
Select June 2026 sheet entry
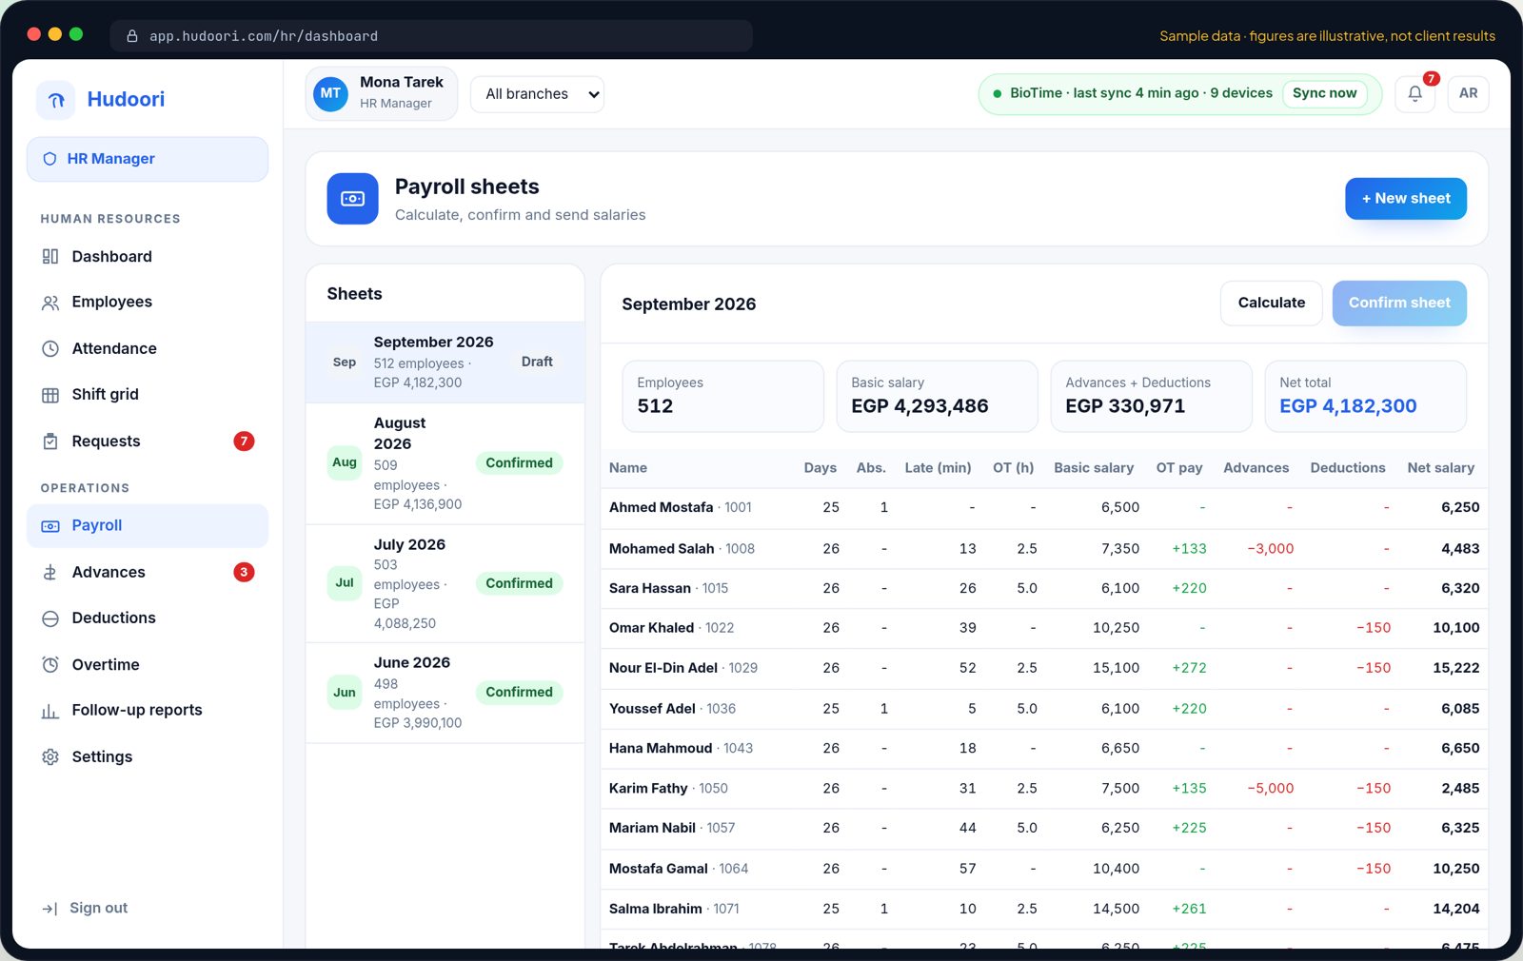[x=445, y=693]
